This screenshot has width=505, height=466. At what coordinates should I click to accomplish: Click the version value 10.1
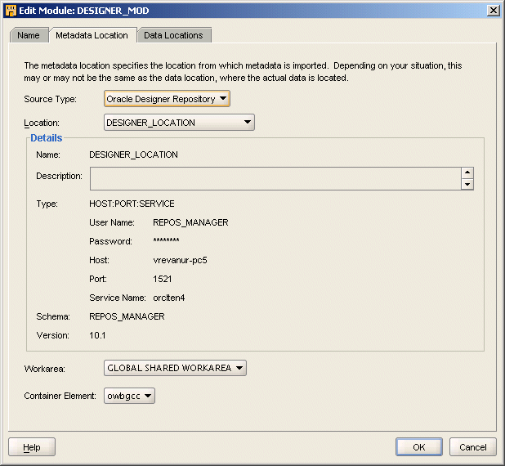97,335
